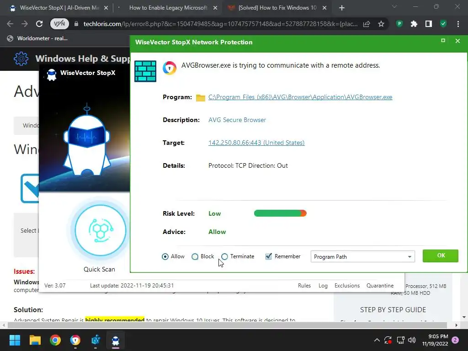
Task: Open the notification badge showing 2
Action: (x=455, y=340)
